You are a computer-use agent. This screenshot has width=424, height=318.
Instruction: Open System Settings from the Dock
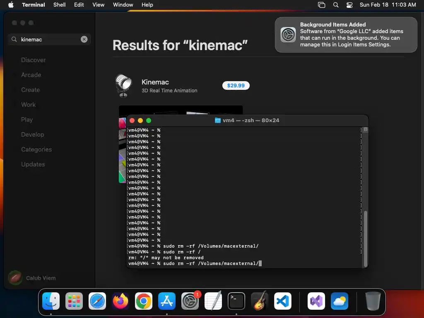point(190,301)
